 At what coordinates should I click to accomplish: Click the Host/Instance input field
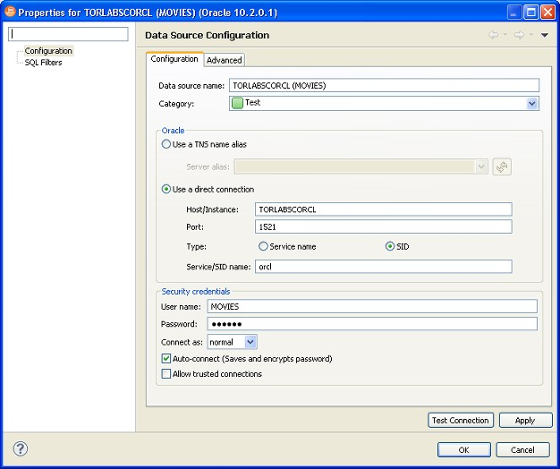click(382, 209)
